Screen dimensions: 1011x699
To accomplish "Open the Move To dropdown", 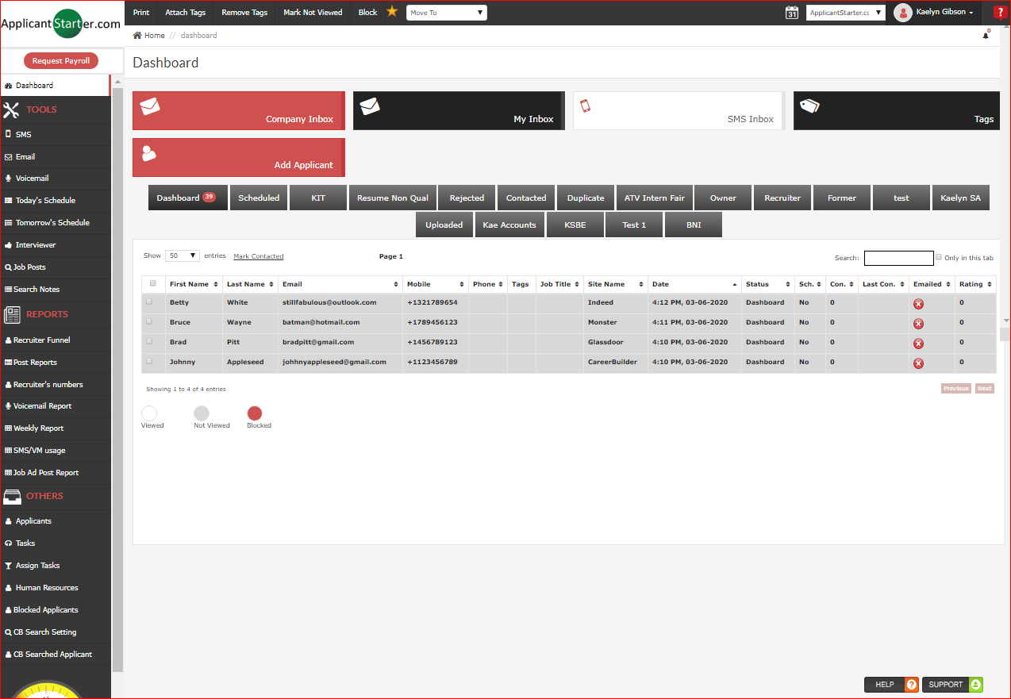I will 446,12.
